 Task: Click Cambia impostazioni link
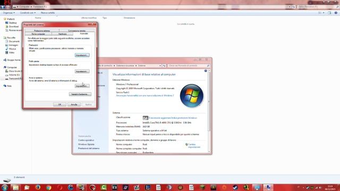194,146
